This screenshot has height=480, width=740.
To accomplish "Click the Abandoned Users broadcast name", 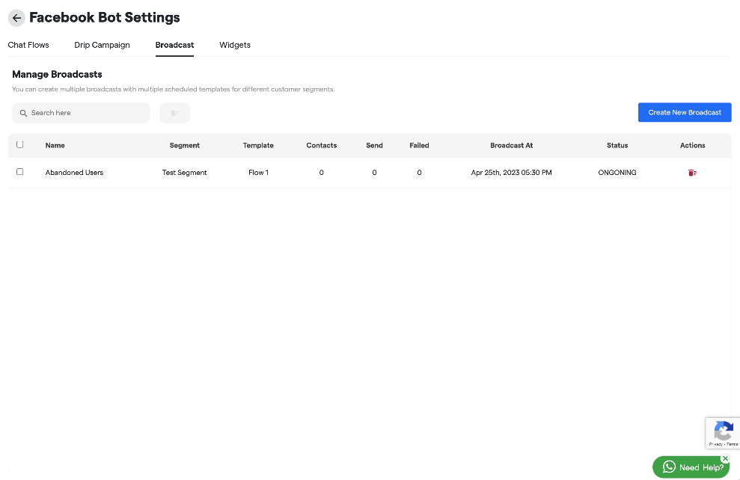I will pyautogui.click(x=74, y=173).
